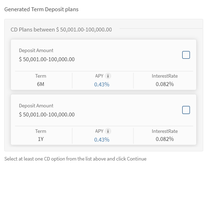
Task: Open the APY info icon in 6M plan
Action: pyautogui.click(x=108, y=76)
